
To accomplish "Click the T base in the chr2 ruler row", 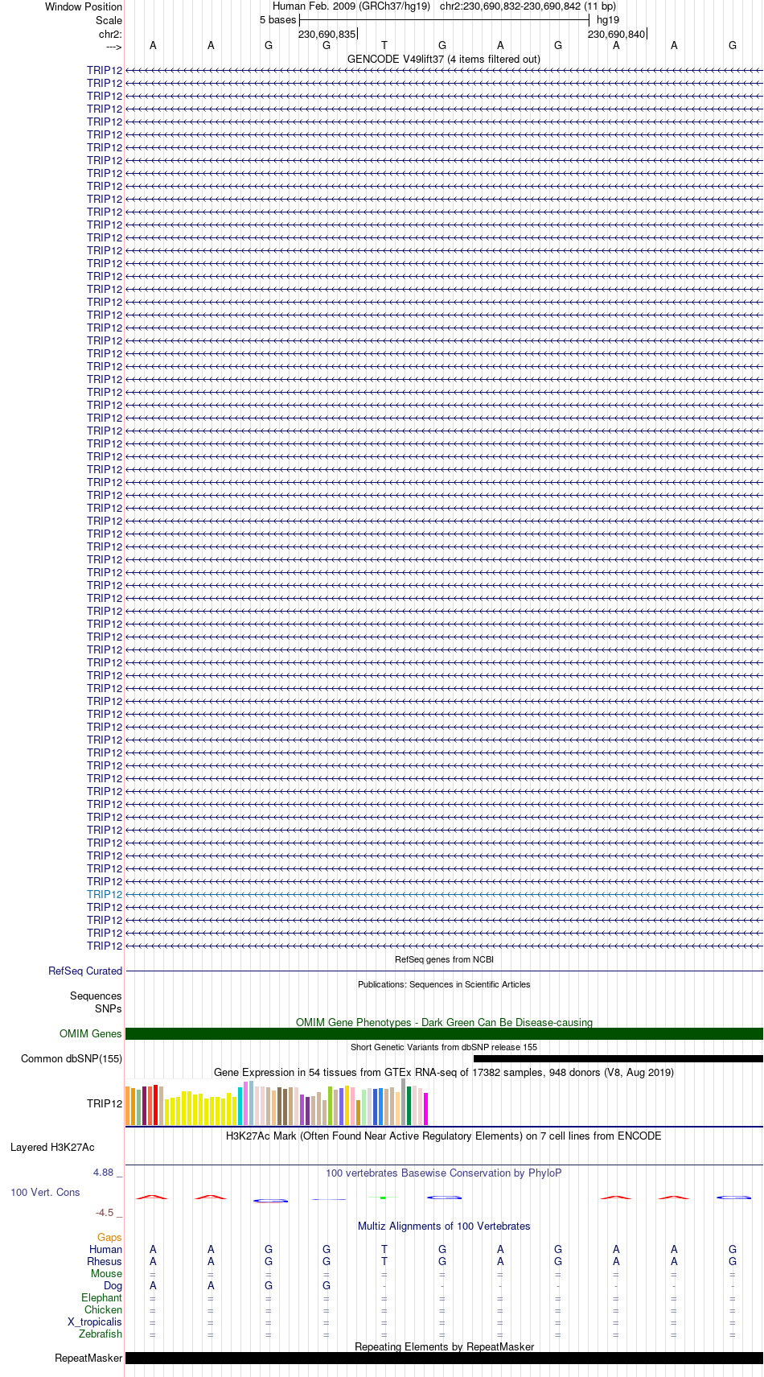I will 384,46.
